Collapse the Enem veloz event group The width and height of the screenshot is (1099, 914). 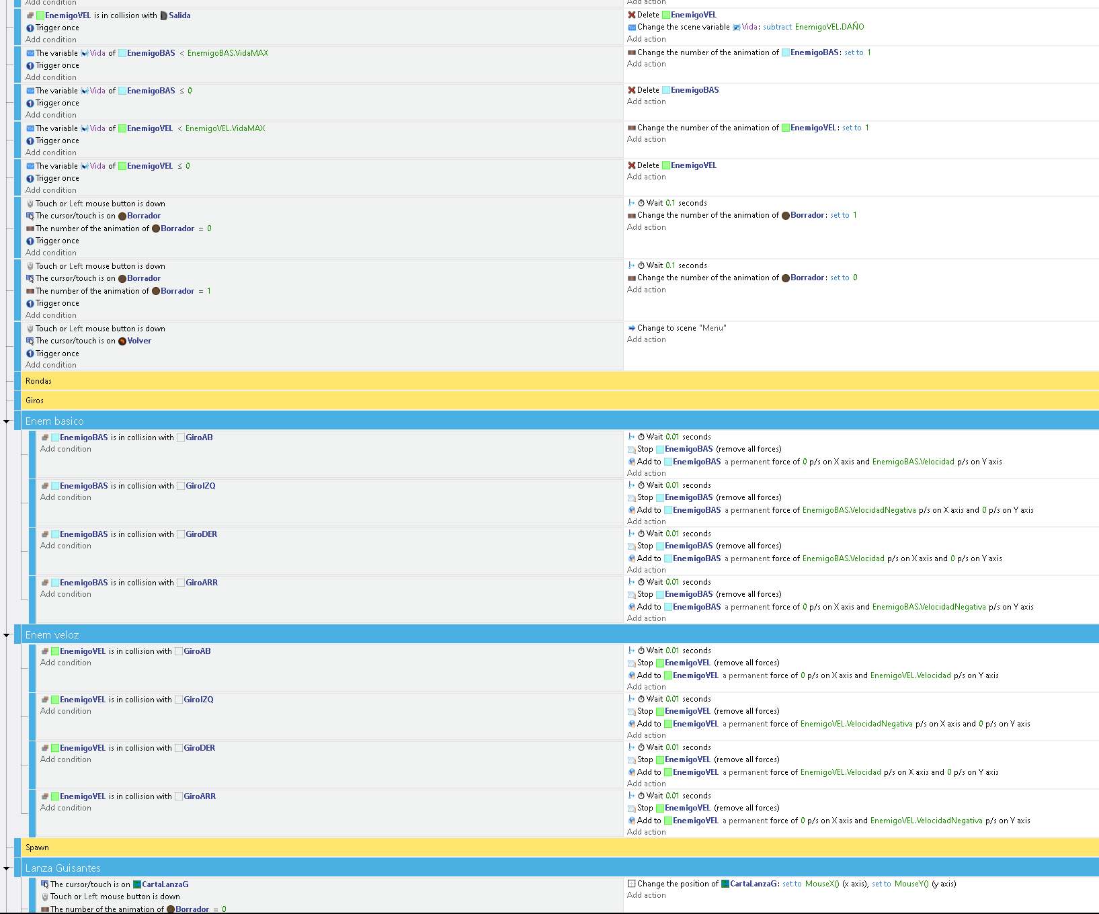7,634
